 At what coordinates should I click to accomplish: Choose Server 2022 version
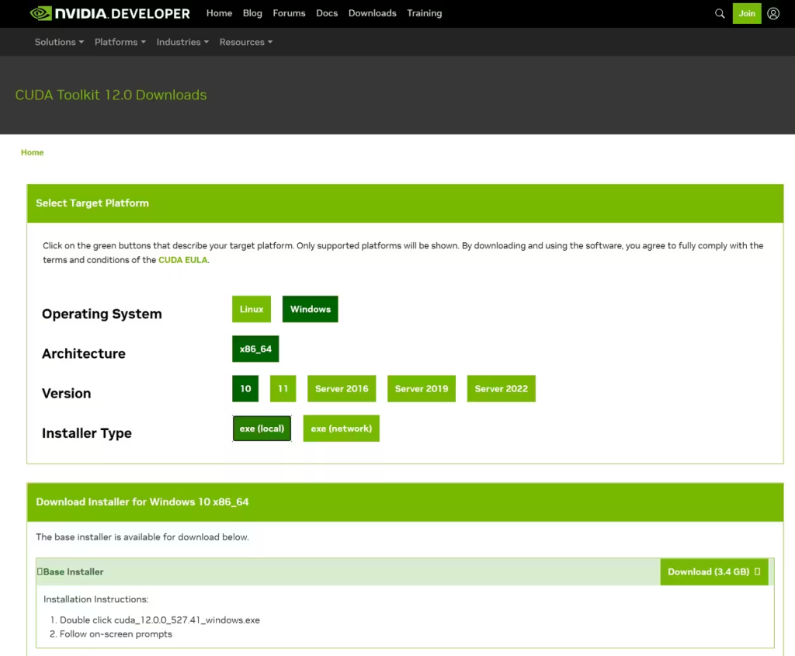(x=501, y=389)
